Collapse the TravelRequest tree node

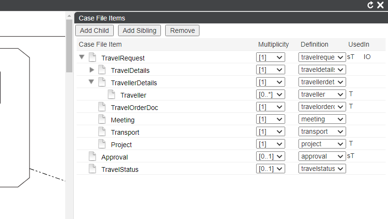(82, 57)
